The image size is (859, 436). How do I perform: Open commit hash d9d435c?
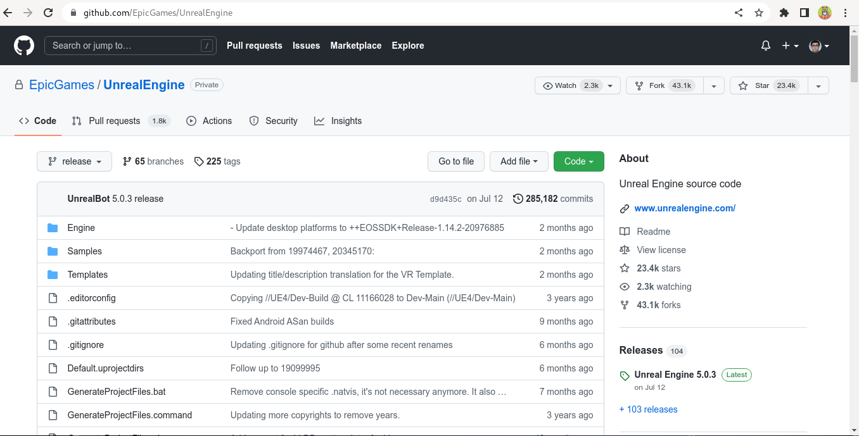coord(446,199)
